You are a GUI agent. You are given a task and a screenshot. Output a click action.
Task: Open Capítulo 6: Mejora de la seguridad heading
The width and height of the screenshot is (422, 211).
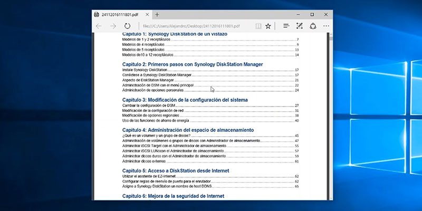[x=173, y=196]
